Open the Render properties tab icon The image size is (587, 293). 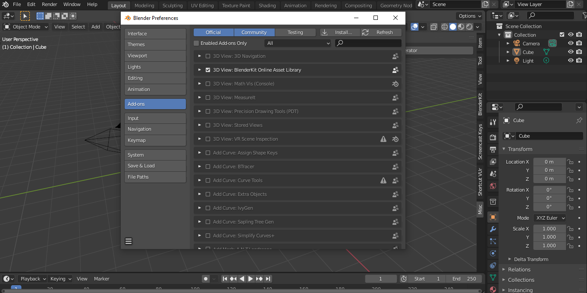(x=493, y=137)
